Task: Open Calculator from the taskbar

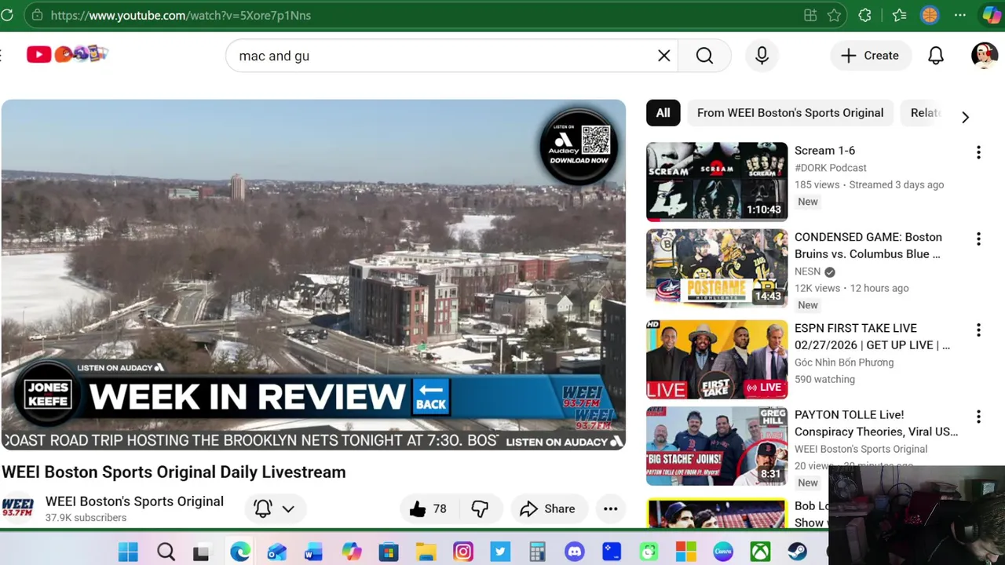Action: pos(537,552)
